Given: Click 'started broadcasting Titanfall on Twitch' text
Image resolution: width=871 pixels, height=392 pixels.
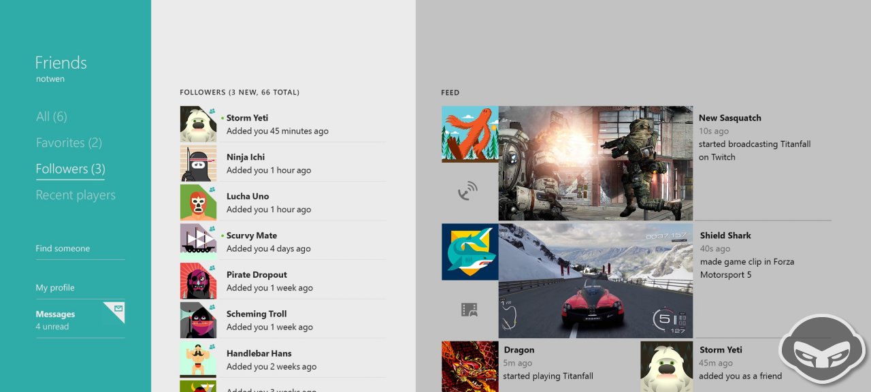Looking at the screenshot, I should pyautogui.click(x=755, y=150).
